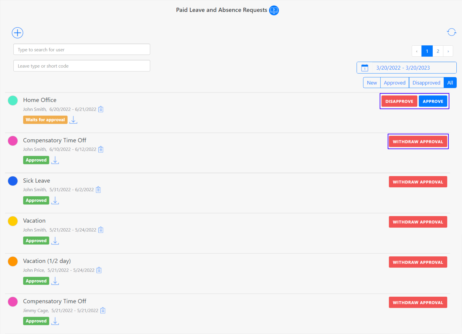462x334 pixels.
Task: Select the All requests filter
Action: (x=450, y=83)
